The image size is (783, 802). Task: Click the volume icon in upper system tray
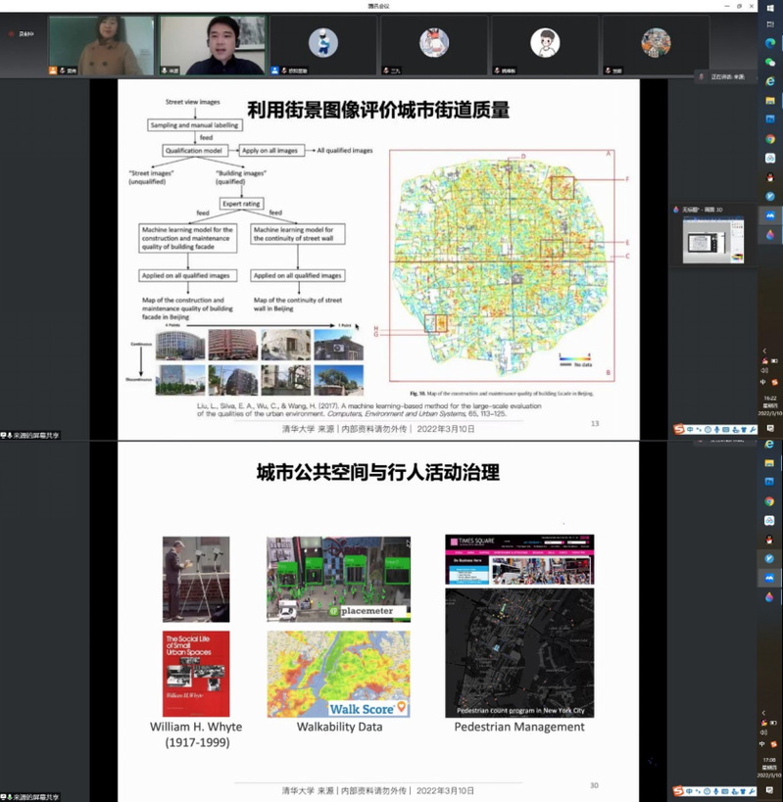coord(764,371)
